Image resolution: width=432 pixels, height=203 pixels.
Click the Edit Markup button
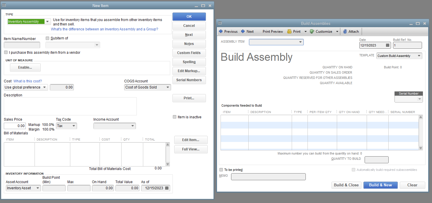coord(189,71)
